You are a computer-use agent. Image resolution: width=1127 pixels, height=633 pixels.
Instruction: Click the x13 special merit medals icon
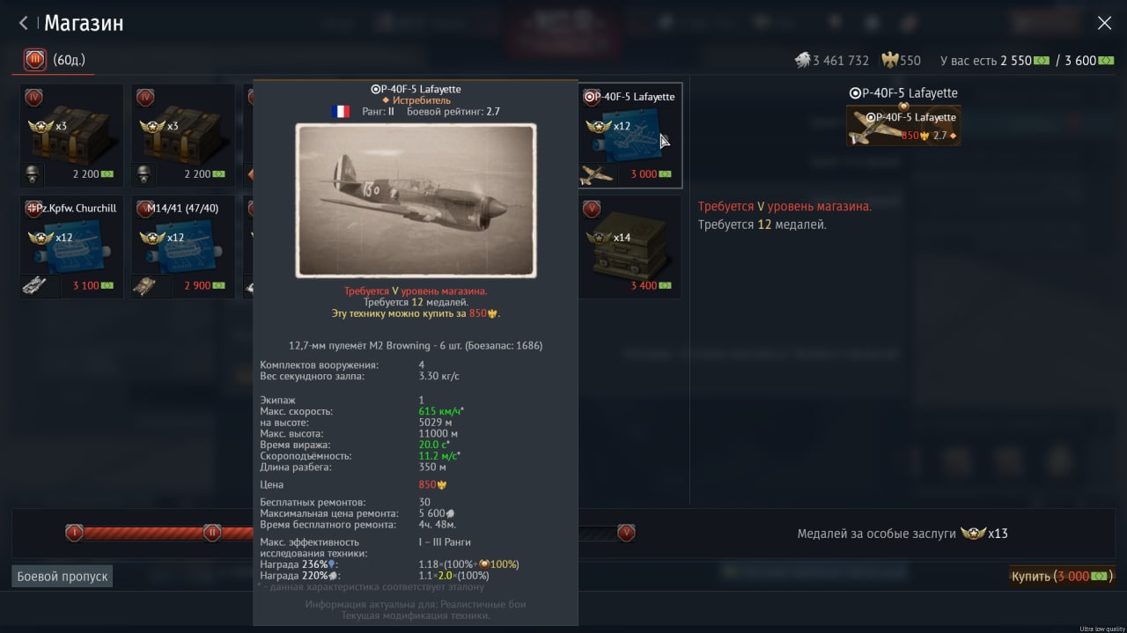pyautogui.click(x=973, y=533)
